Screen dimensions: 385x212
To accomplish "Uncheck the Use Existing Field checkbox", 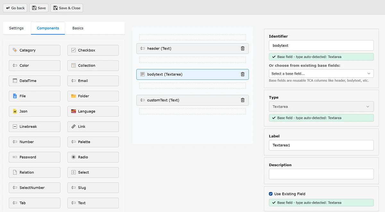I will click(271, 194).
